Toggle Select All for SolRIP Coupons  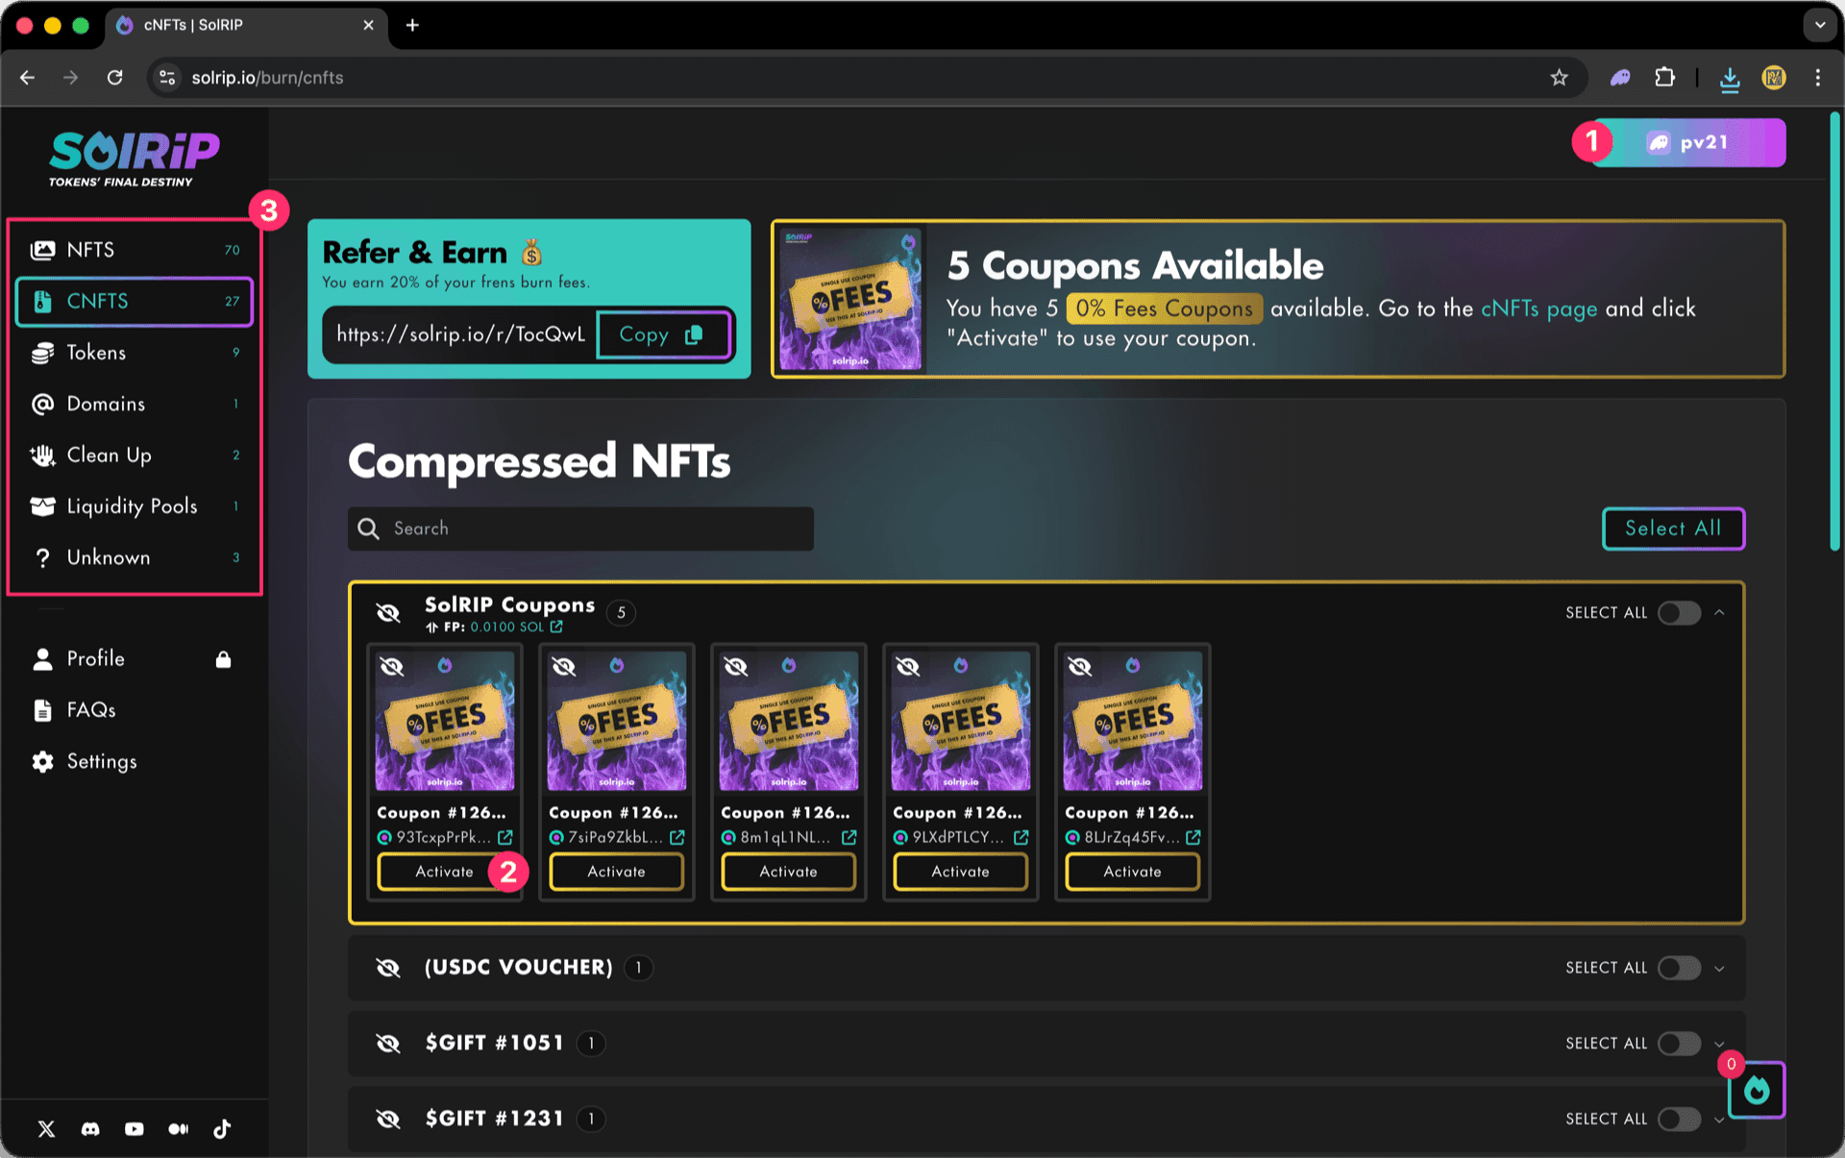pyautogui.click(x=1679, y=613)
